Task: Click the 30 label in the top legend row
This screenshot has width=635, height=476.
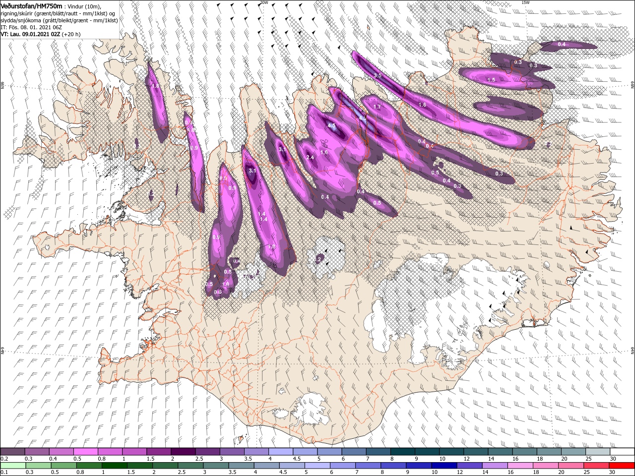Action: [x=612, y=459]
